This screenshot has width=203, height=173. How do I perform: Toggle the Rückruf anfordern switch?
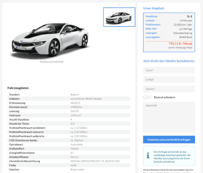click(147, 97)
